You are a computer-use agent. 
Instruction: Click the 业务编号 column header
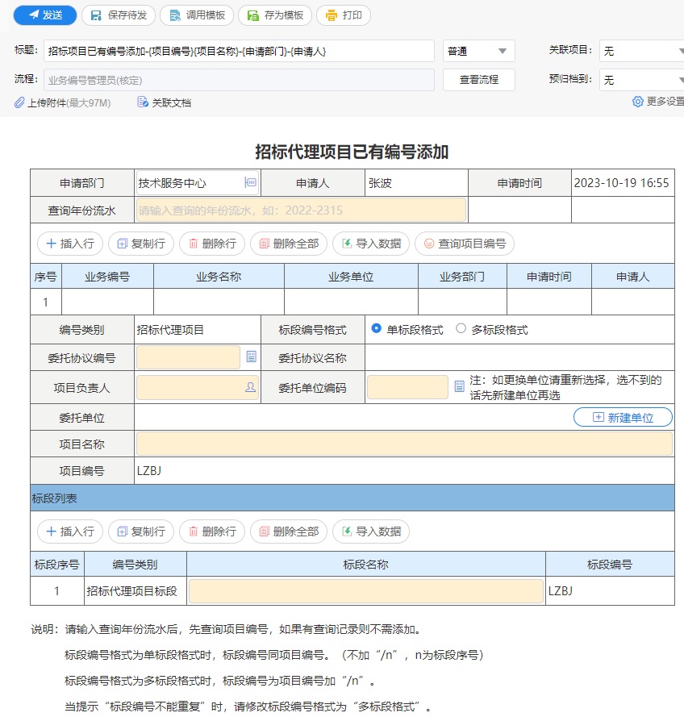coord(107,276)
